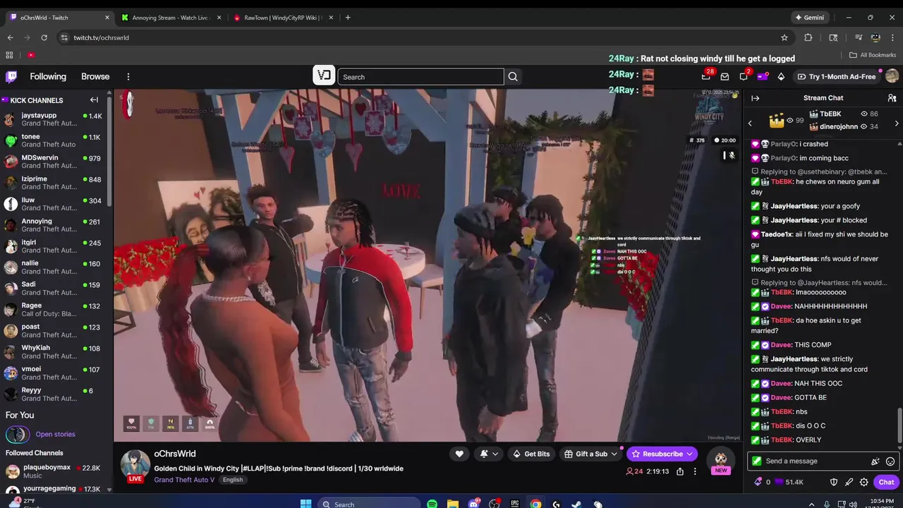Click the chat panel scrollbar
This screenshot has width=903, height=508.
899,425
